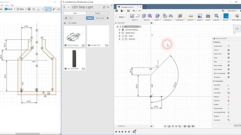
Task: Apply the Perpendicular constraint icon
Action: pyautogui.click(x=229, y=108)
